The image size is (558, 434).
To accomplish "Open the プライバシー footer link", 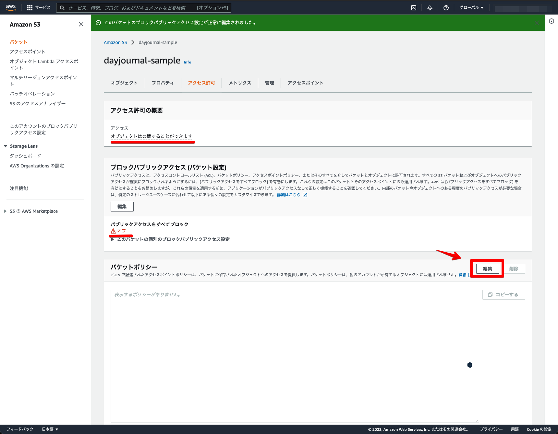I will coord(491,429).
